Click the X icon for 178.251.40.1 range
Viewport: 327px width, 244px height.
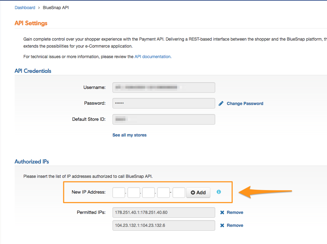coord(222,212)
